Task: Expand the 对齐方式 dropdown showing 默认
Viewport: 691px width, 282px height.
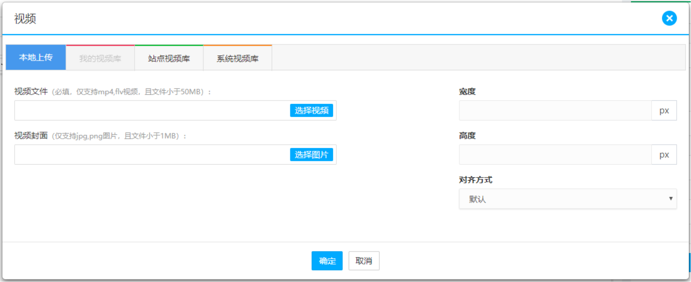Action: 568,199
